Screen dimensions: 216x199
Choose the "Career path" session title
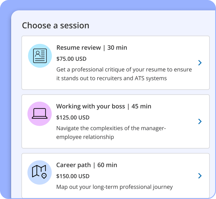[73, 165]
